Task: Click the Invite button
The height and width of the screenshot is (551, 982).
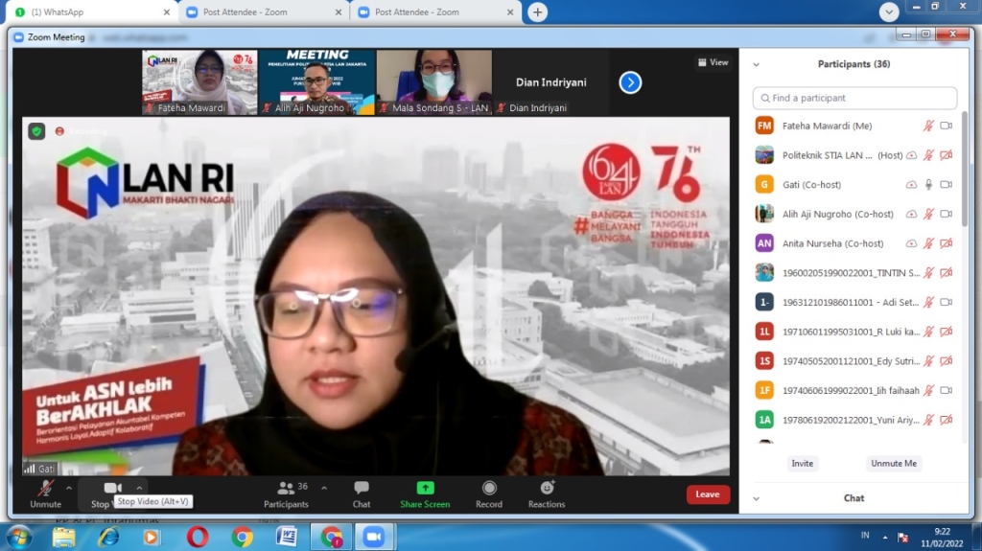Action: (803, 464)
